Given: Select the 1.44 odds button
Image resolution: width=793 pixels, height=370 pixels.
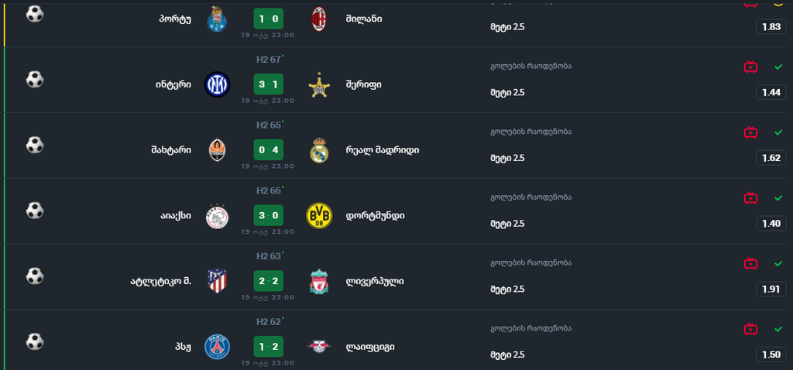Looking at the screenshot, I should click(x=771, y=92).
